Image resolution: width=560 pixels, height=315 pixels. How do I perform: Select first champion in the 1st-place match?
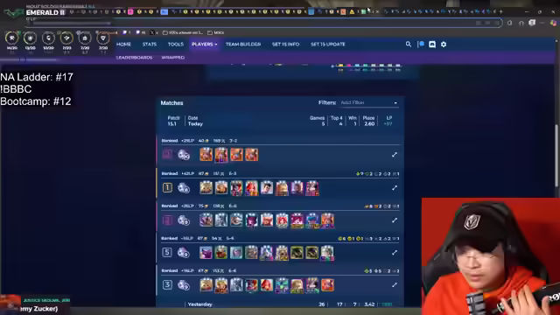click(206, 188)
